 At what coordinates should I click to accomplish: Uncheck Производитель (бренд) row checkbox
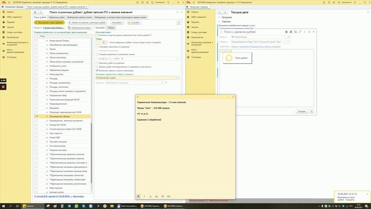coord(37,116)
